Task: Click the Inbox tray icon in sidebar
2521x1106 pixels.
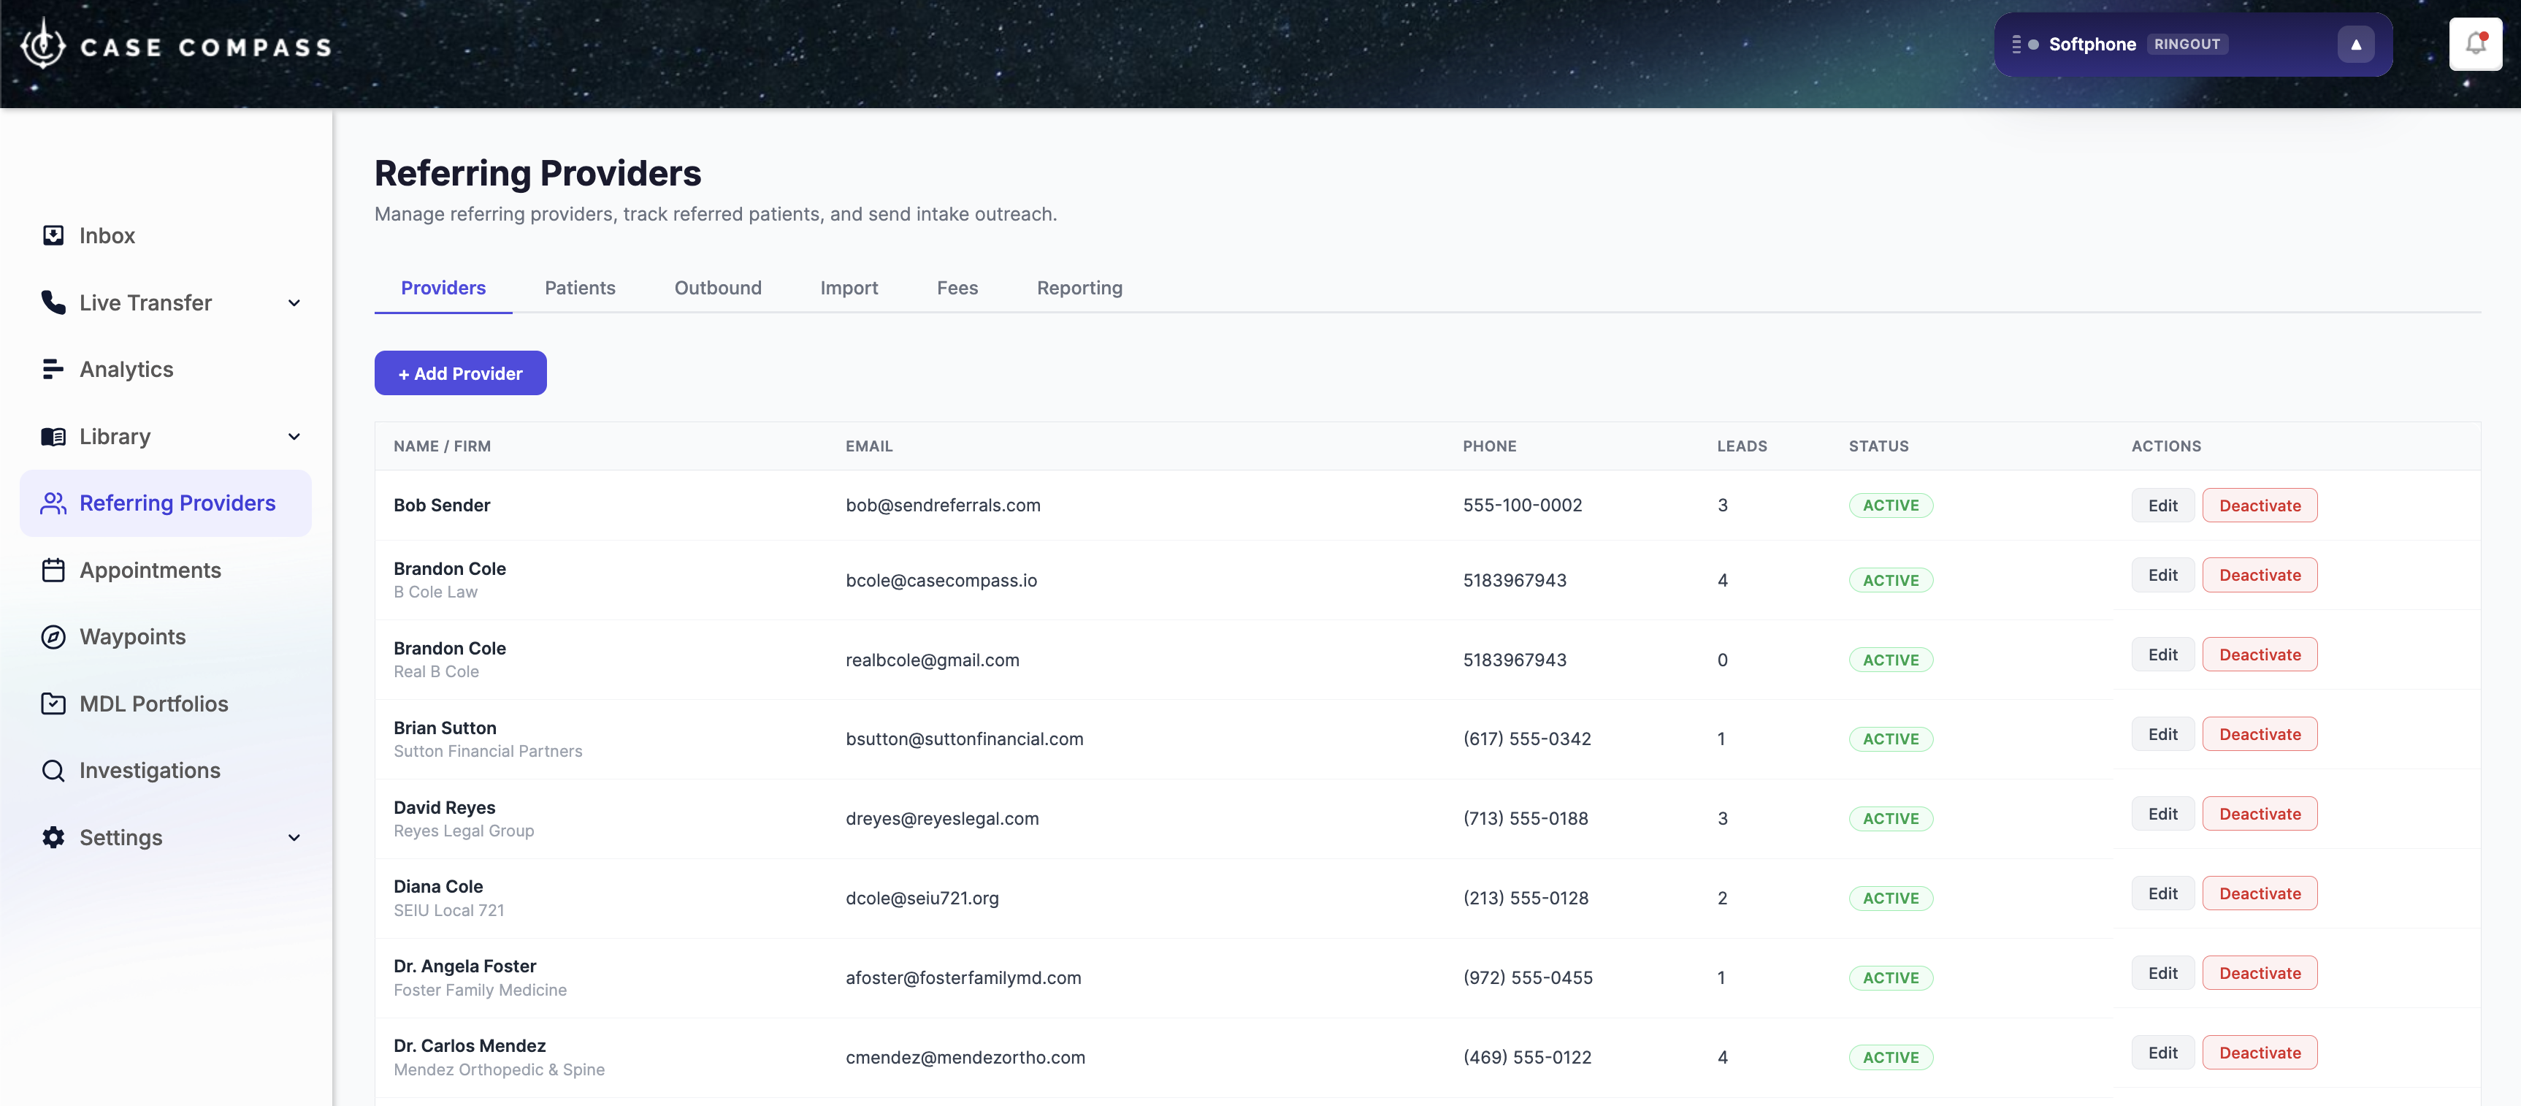Action: point(53,235)
